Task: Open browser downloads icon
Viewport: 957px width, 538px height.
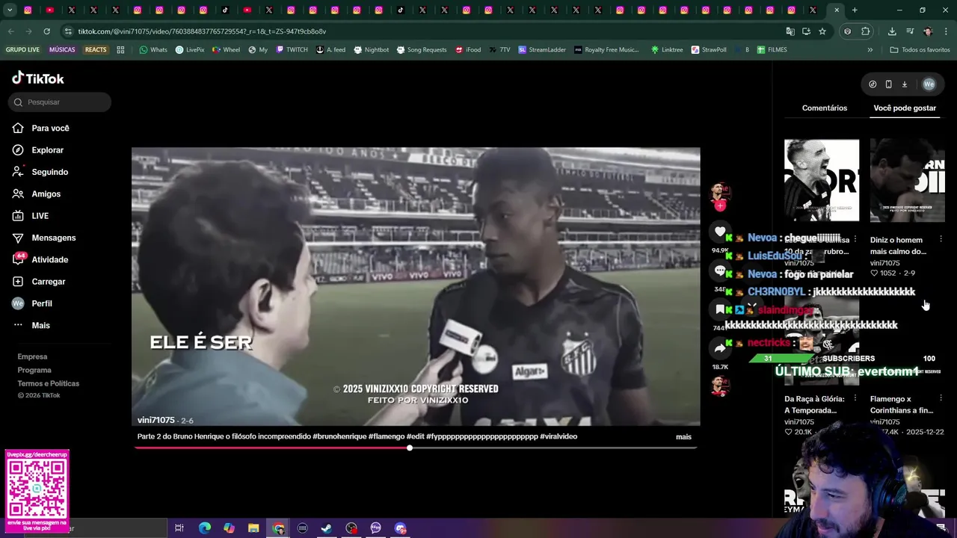Action: coord(892,31)
